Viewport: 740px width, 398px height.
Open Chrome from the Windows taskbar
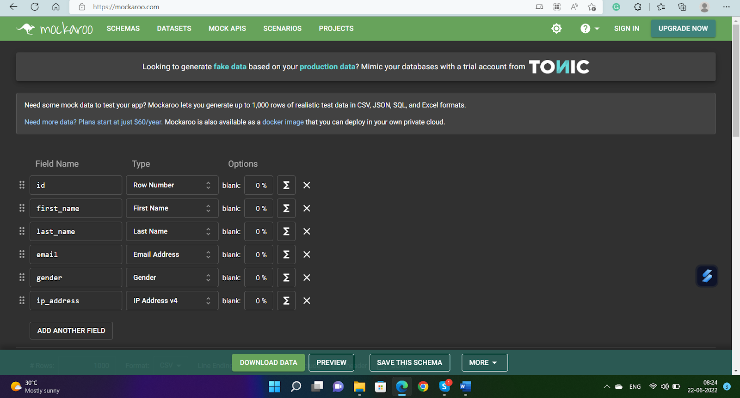pyautogui.click(x=423, y=386)
